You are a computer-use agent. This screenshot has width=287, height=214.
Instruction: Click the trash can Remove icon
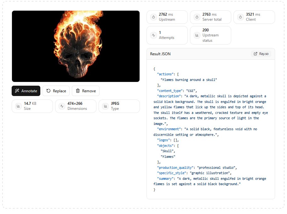click(78, 91)
